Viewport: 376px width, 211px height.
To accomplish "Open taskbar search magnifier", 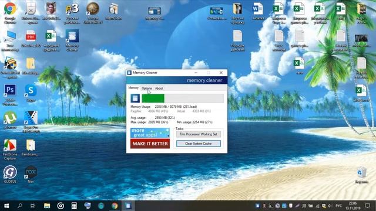I will tap(20, 206).
